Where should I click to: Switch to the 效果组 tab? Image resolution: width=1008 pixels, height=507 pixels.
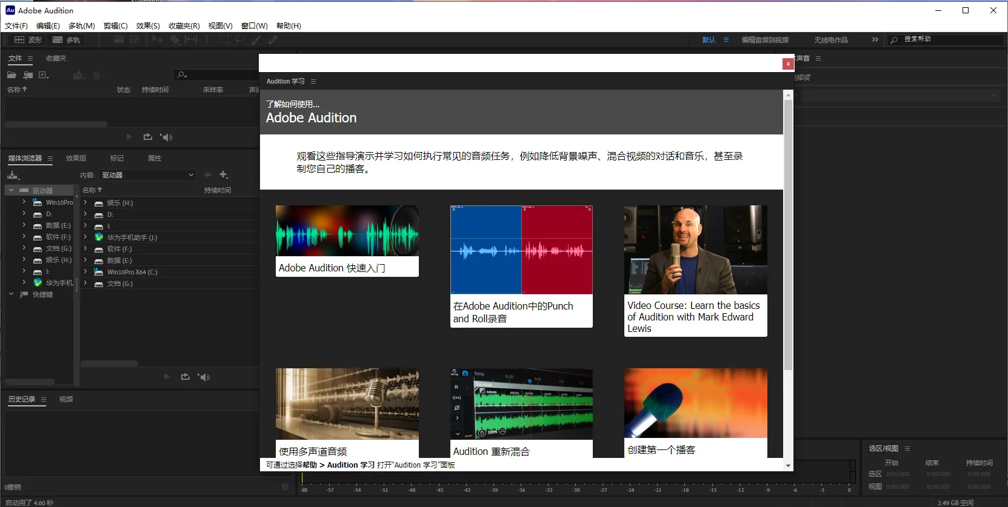tap(76, 158)
